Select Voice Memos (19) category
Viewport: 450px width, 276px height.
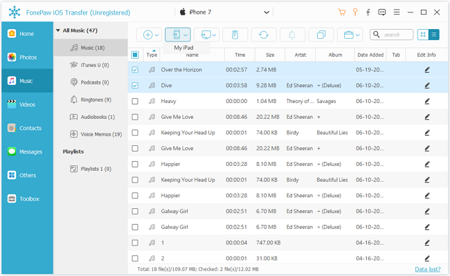91,134
